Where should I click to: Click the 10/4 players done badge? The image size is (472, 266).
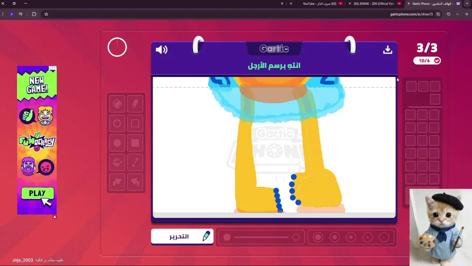427,61
